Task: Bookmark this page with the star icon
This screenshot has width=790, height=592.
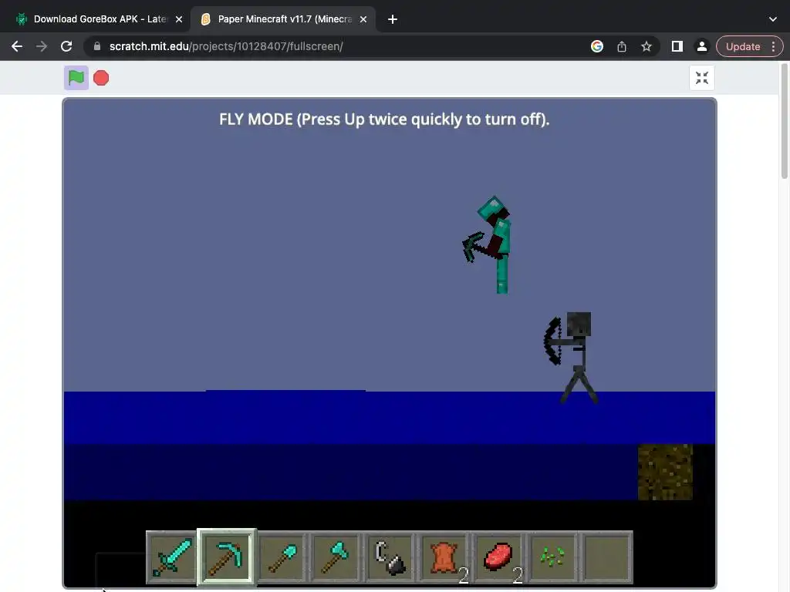Action: click(x=647, y=46)
